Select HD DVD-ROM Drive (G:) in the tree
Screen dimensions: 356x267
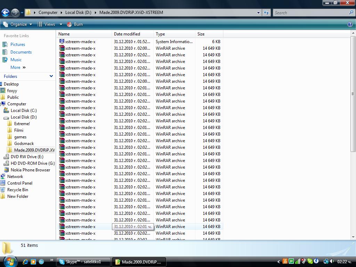click(33, 163)
